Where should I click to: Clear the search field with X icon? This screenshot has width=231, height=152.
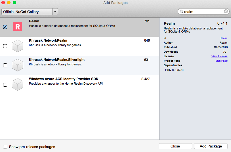[x=226, y=12]
